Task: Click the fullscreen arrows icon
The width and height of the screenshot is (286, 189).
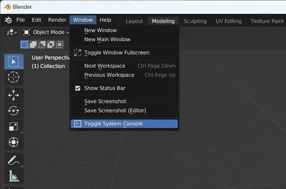Action: point(78,53)
